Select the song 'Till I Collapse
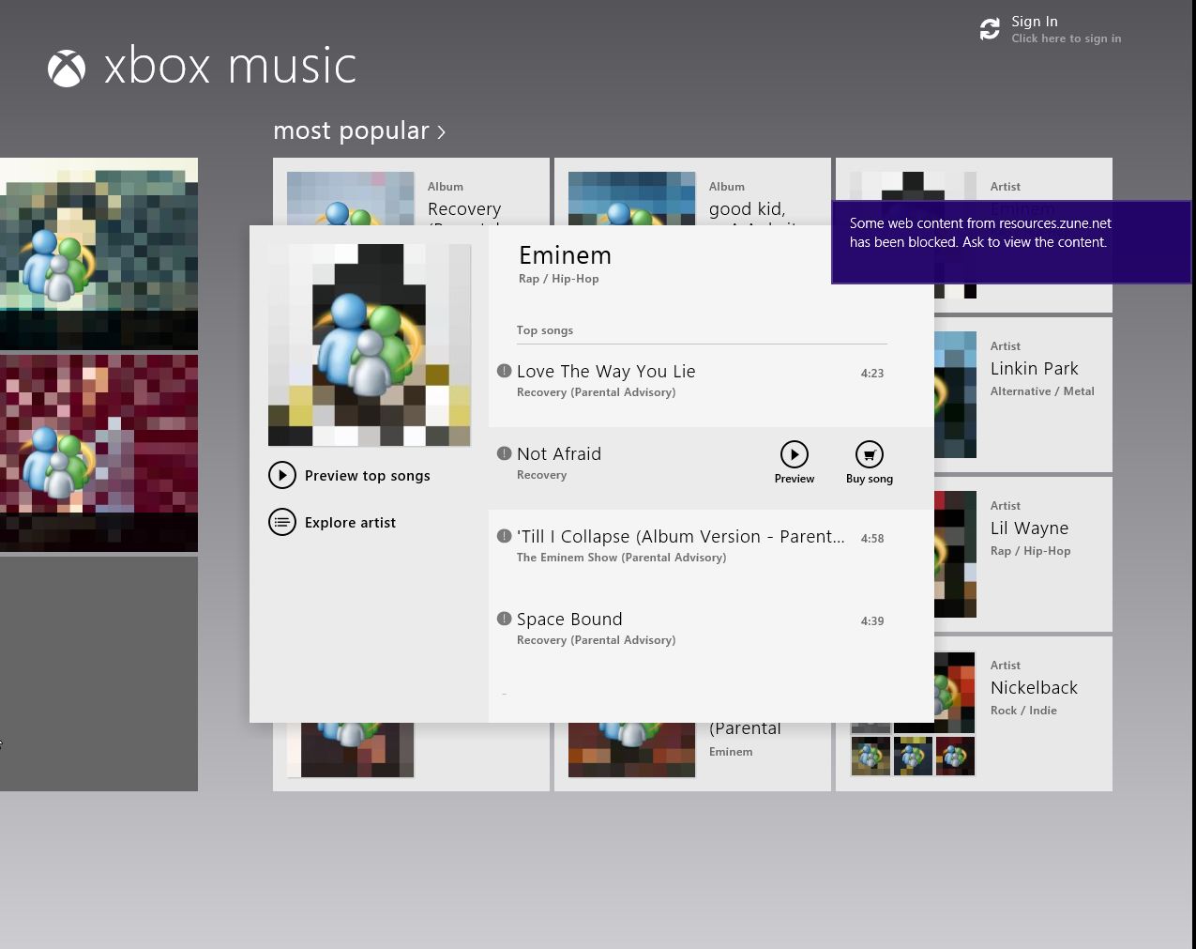This screenshot has height=949, width=1196. coord(711,551)
